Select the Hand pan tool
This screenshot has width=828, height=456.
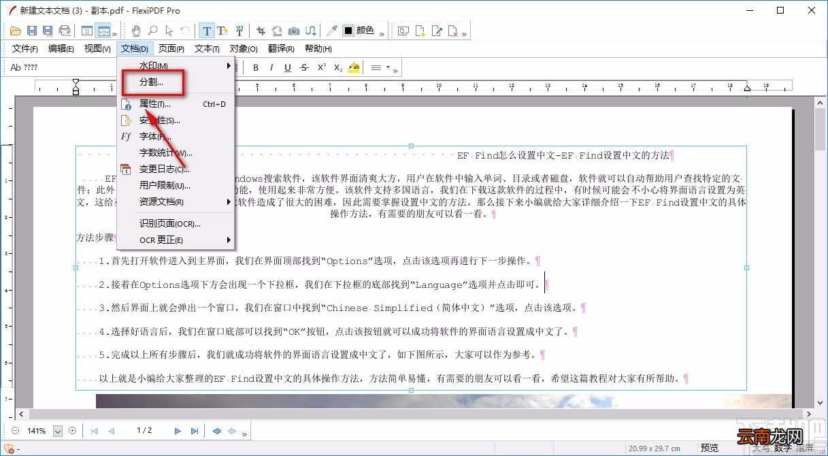136,31
